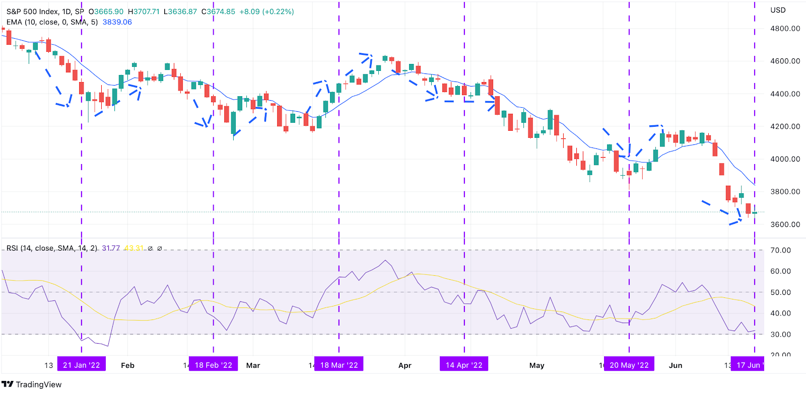Click the 50.00 RSI axis label
806x395 pixels.
coord(781,292)
